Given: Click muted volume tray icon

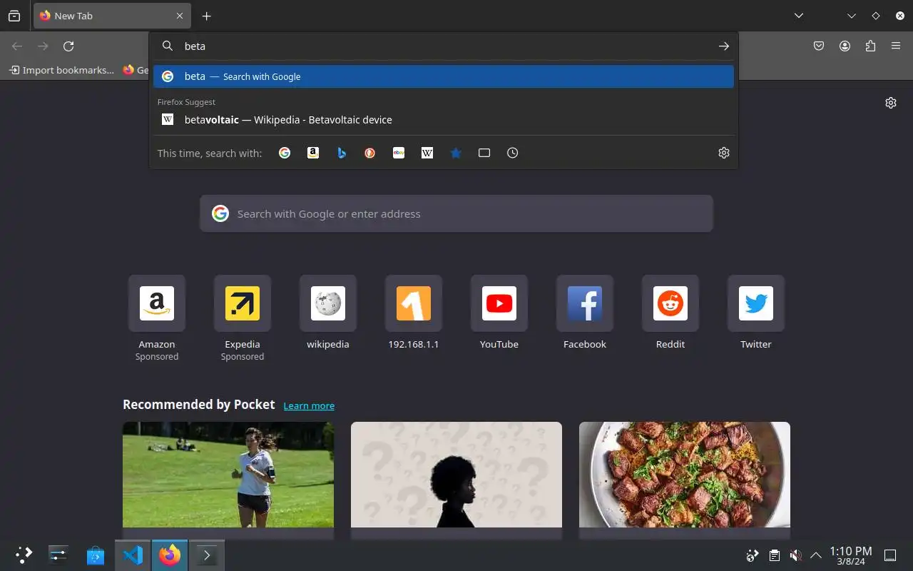Looking at the screenshot, I should (795, 555).
